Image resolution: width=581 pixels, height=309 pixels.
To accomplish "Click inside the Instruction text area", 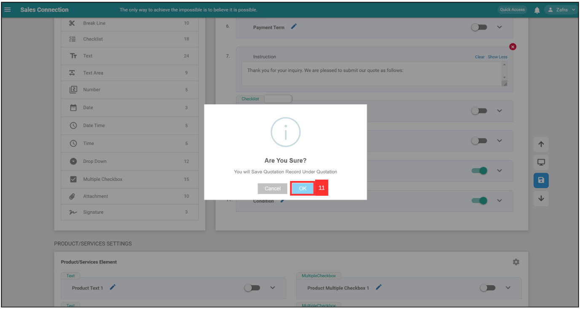I will [x=371, y=74].
